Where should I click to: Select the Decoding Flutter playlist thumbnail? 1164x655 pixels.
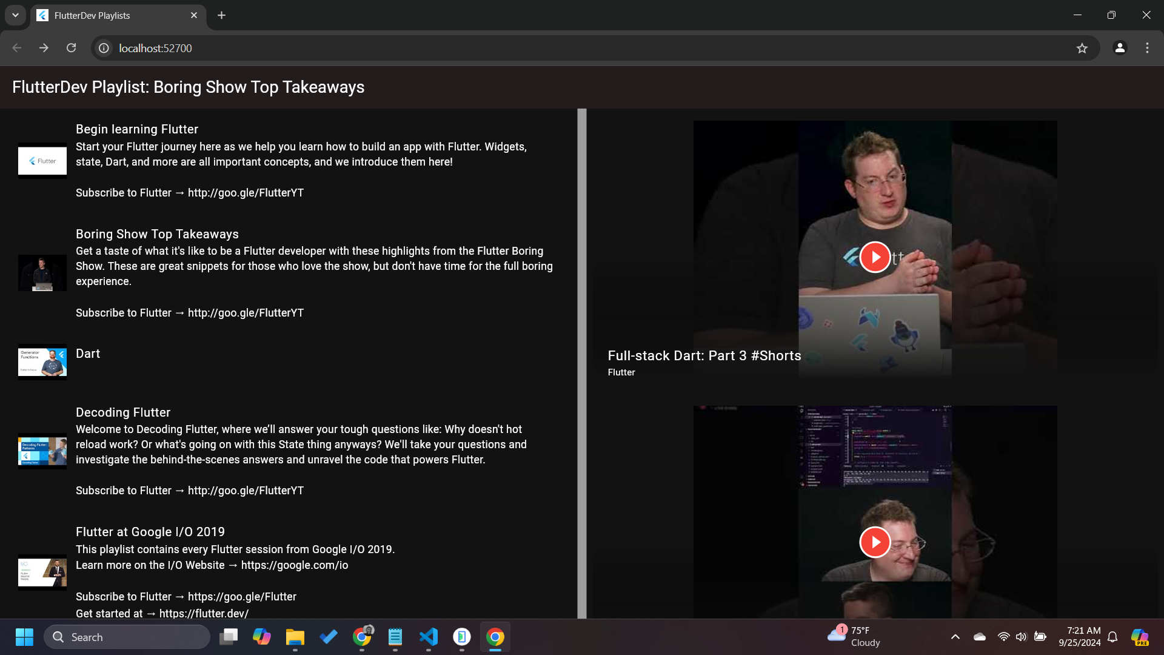42,451
